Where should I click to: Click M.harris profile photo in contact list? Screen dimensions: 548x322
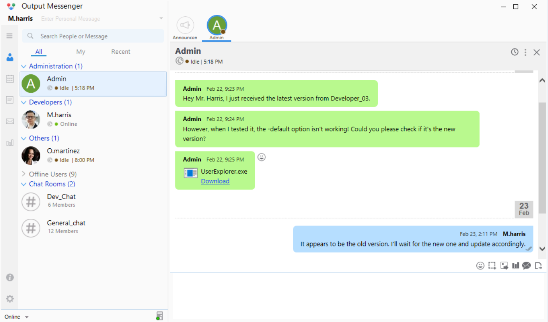31,120
